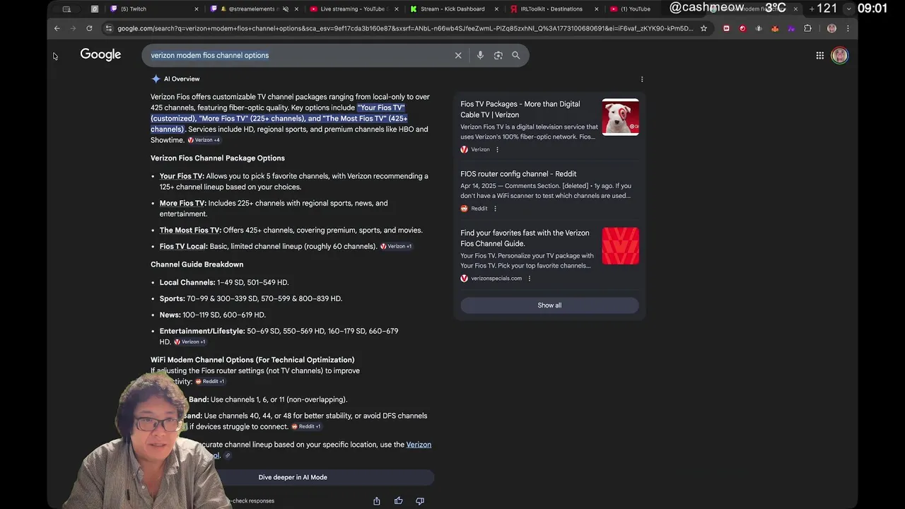Open the Verizon +4 source chip

[x=204, y=140]
